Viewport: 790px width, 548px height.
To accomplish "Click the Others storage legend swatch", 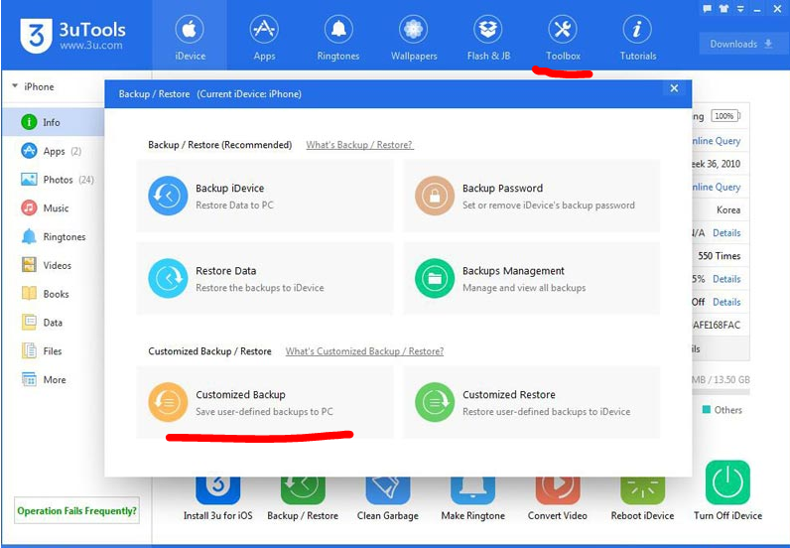I will tap(707, 409).
